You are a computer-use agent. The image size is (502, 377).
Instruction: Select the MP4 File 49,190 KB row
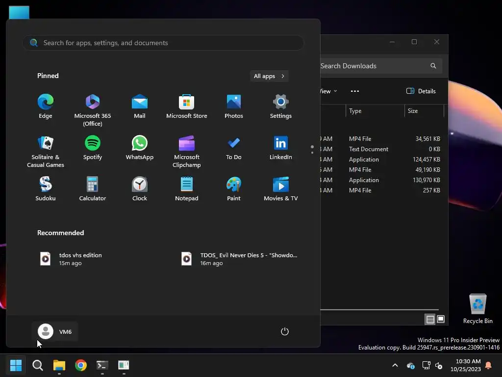pos(381,169)
